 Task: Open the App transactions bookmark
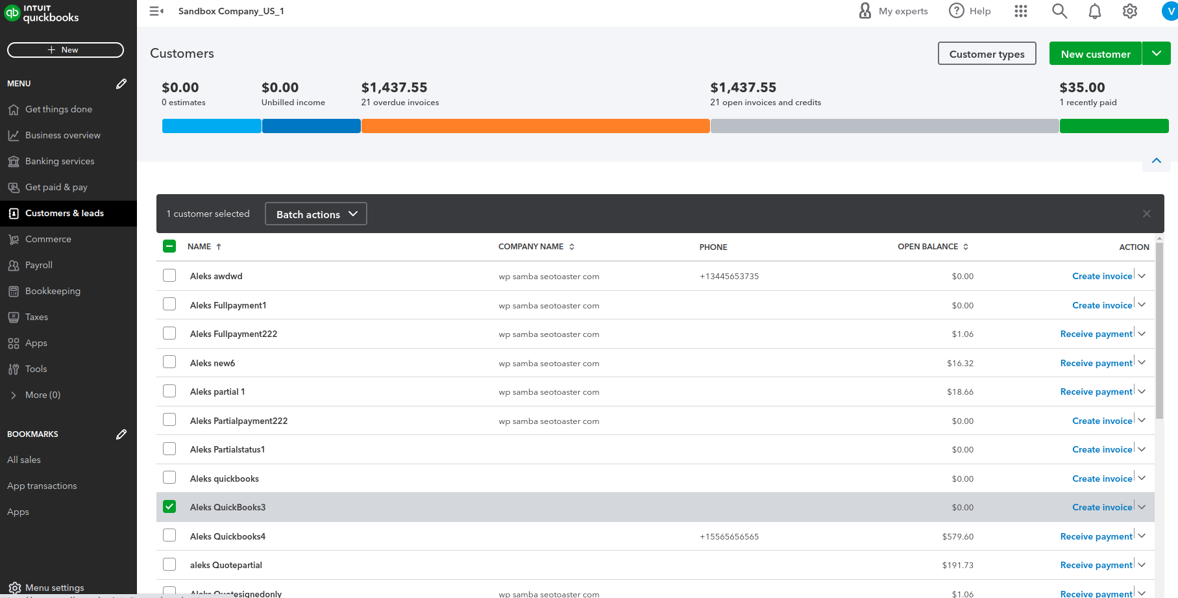(x=42, y=486)
